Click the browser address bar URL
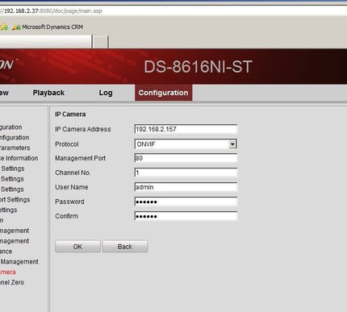The height and width of the screenshot is (312, 347). [51, 11]
